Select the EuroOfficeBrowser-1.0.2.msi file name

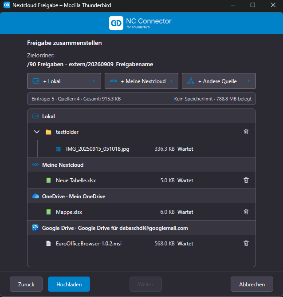(x=89, y=243)
